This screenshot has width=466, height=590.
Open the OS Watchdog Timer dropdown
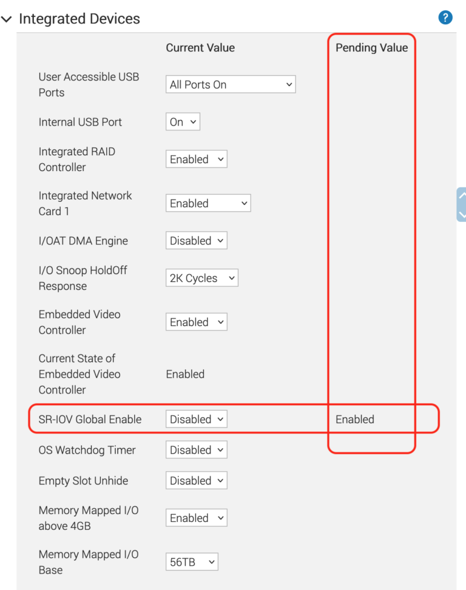pyautogui.click(x=196, y=449)
